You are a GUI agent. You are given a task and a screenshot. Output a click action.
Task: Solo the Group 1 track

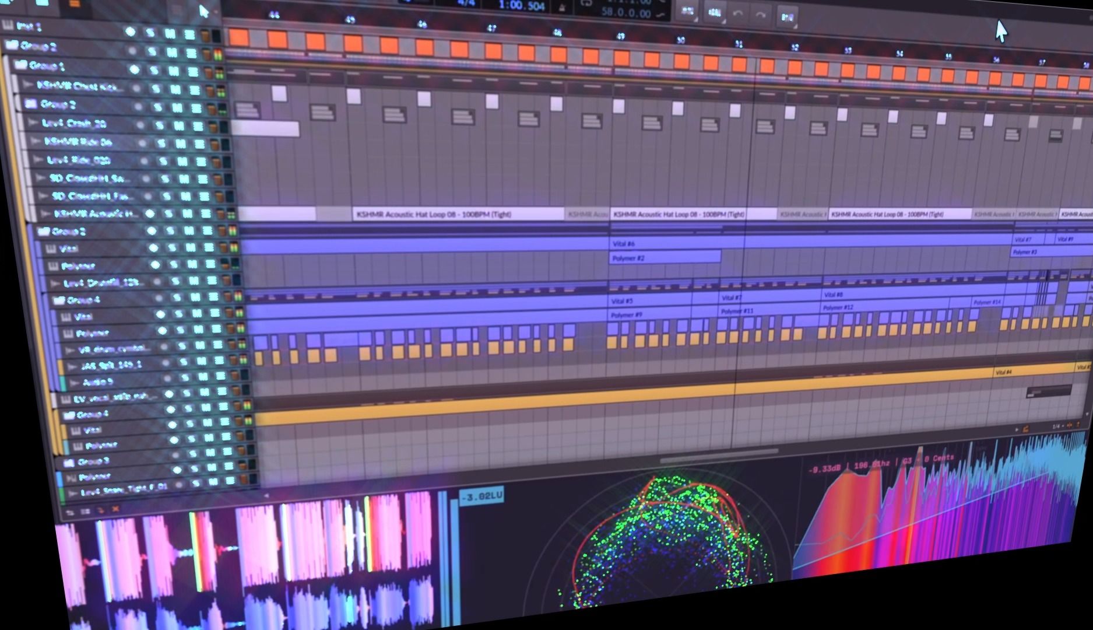tap(154, 70)
